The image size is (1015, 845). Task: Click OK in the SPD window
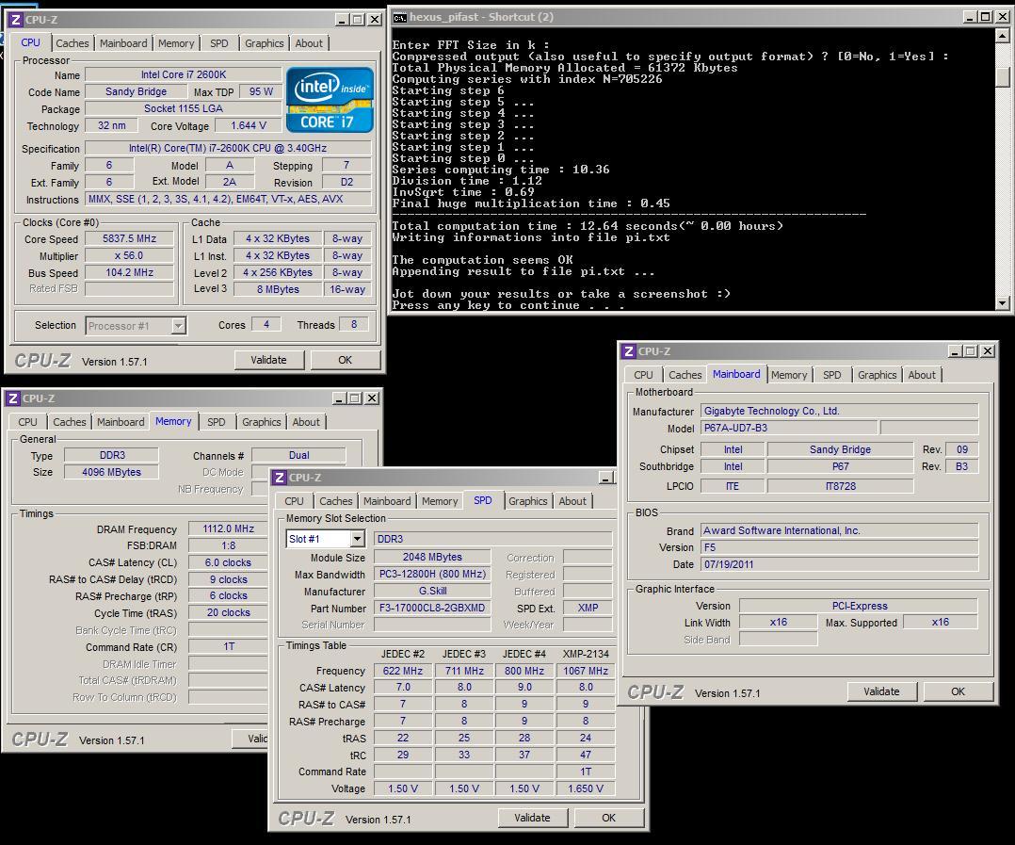[608, 818]
